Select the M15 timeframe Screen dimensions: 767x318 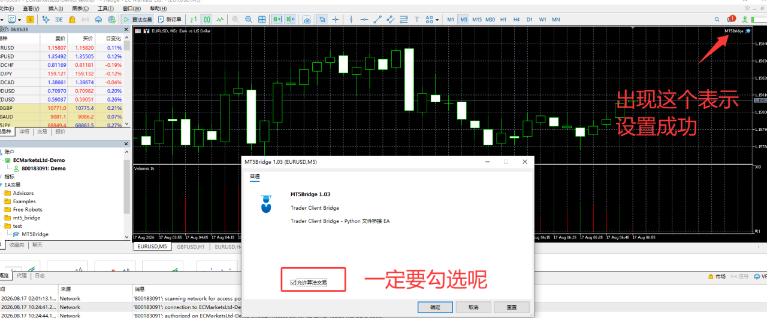tap(477, 20)
